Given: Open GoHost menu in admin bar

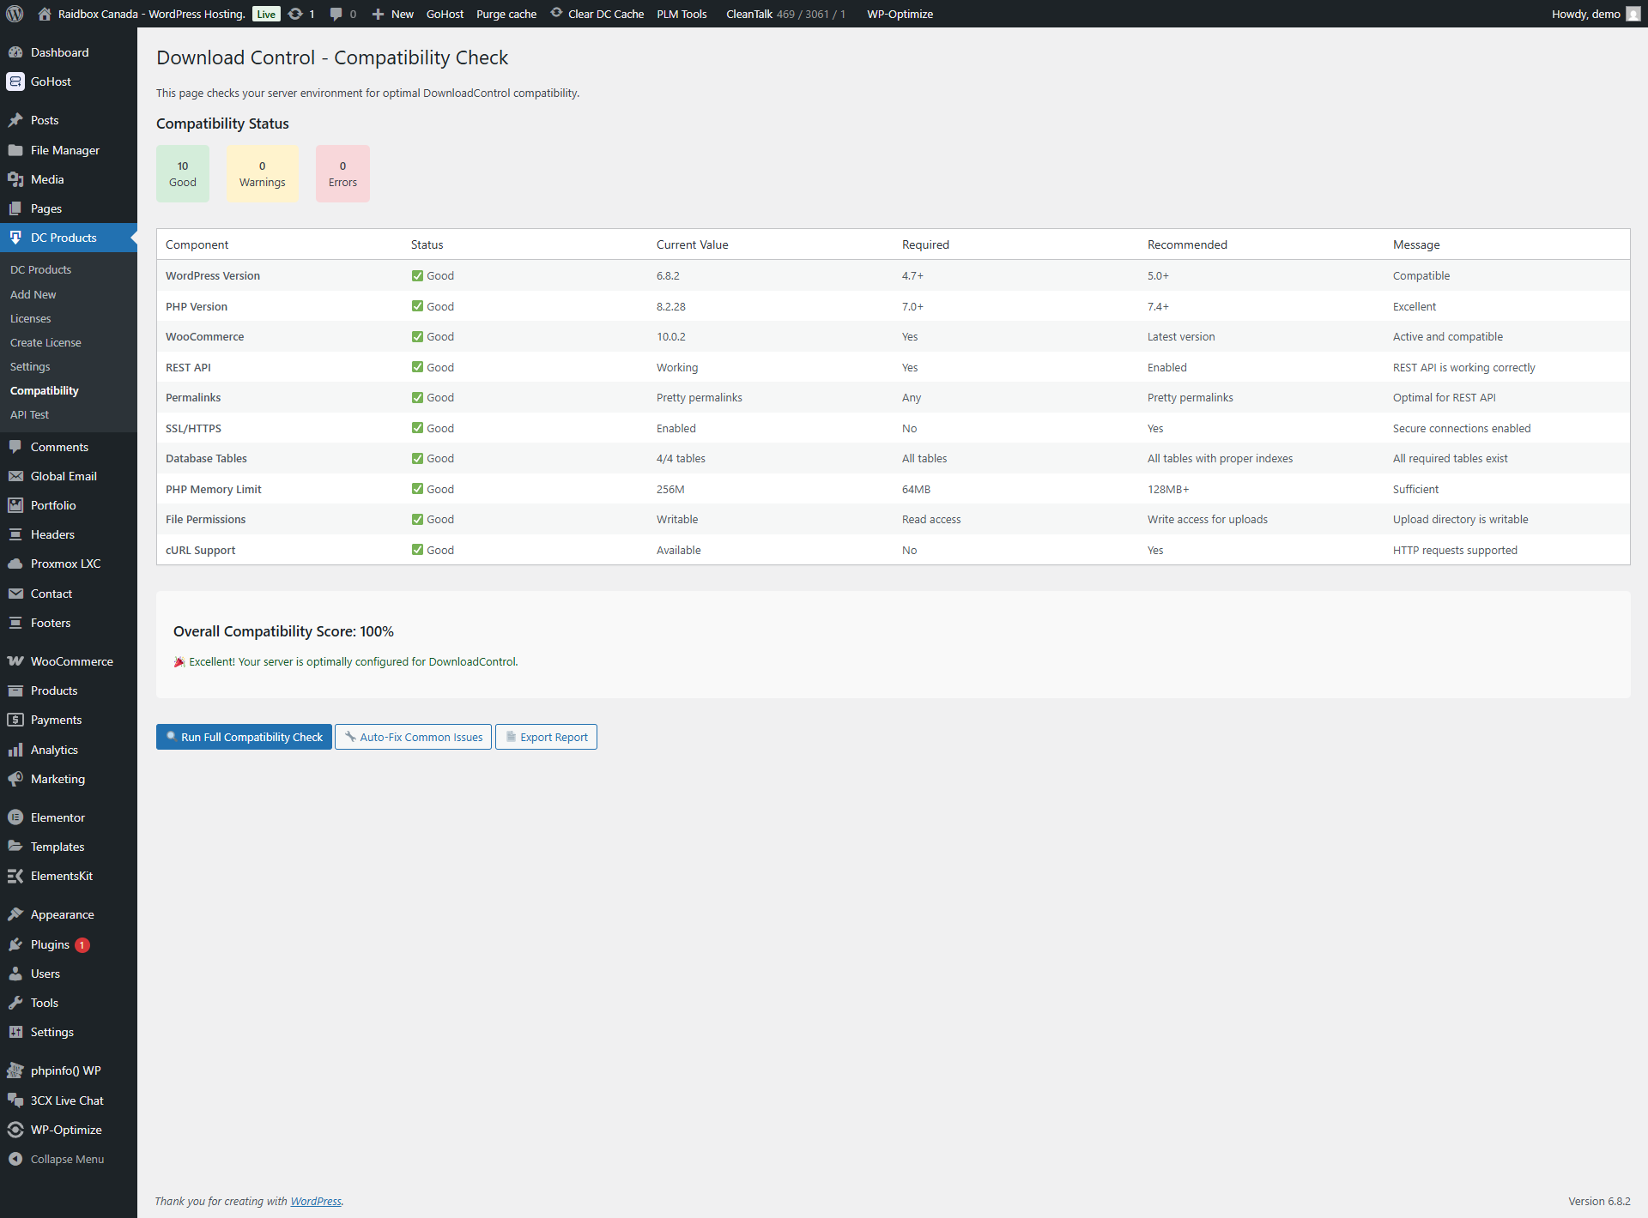Looking at the screenshot, I should [445, 14].
